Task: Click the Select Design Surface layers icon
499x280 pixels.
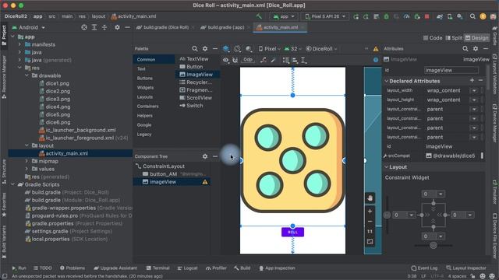Action: [226, 48]
